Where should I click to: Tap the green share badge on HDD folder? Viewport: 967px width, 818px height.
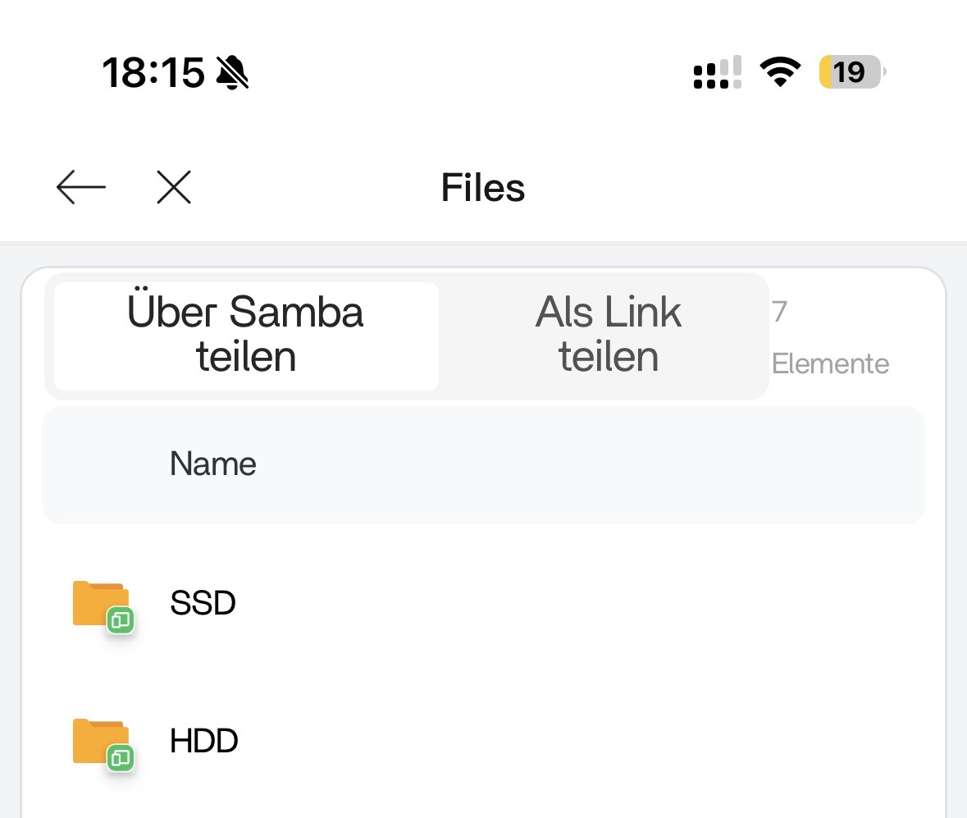click(x=121, y=758)
